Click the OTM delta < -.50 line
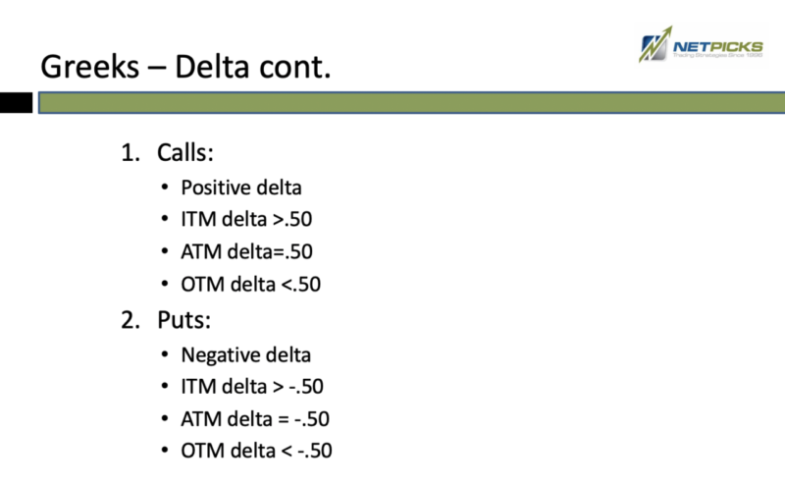This screenshot has height=485, width=785. pyautogui.click(x=256, y=451)
